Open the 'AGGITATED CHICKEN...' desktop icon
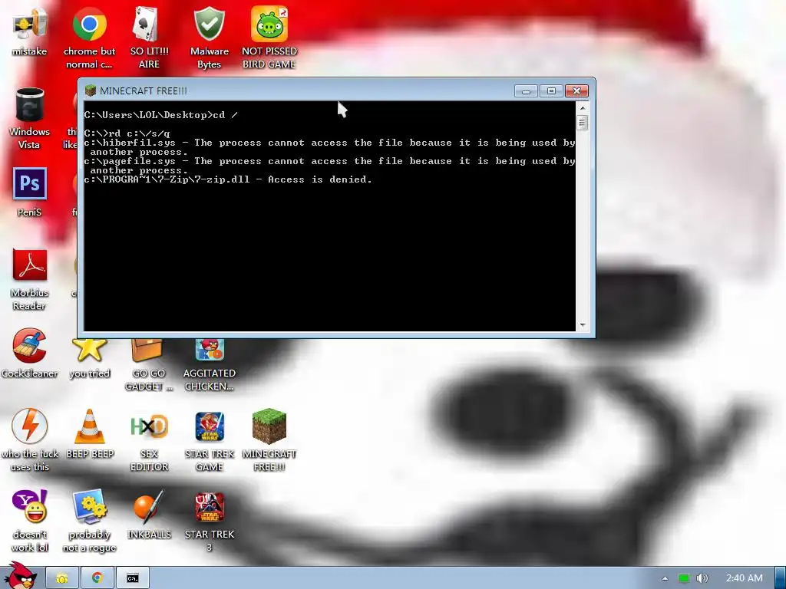 209,365
